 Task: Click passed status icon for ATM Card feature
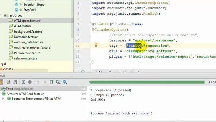click(x=4, y=94)
